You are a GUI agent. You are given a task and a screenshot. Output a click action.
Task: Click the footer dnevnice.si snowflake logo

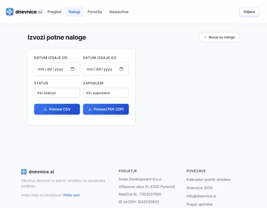coord(24,171)
